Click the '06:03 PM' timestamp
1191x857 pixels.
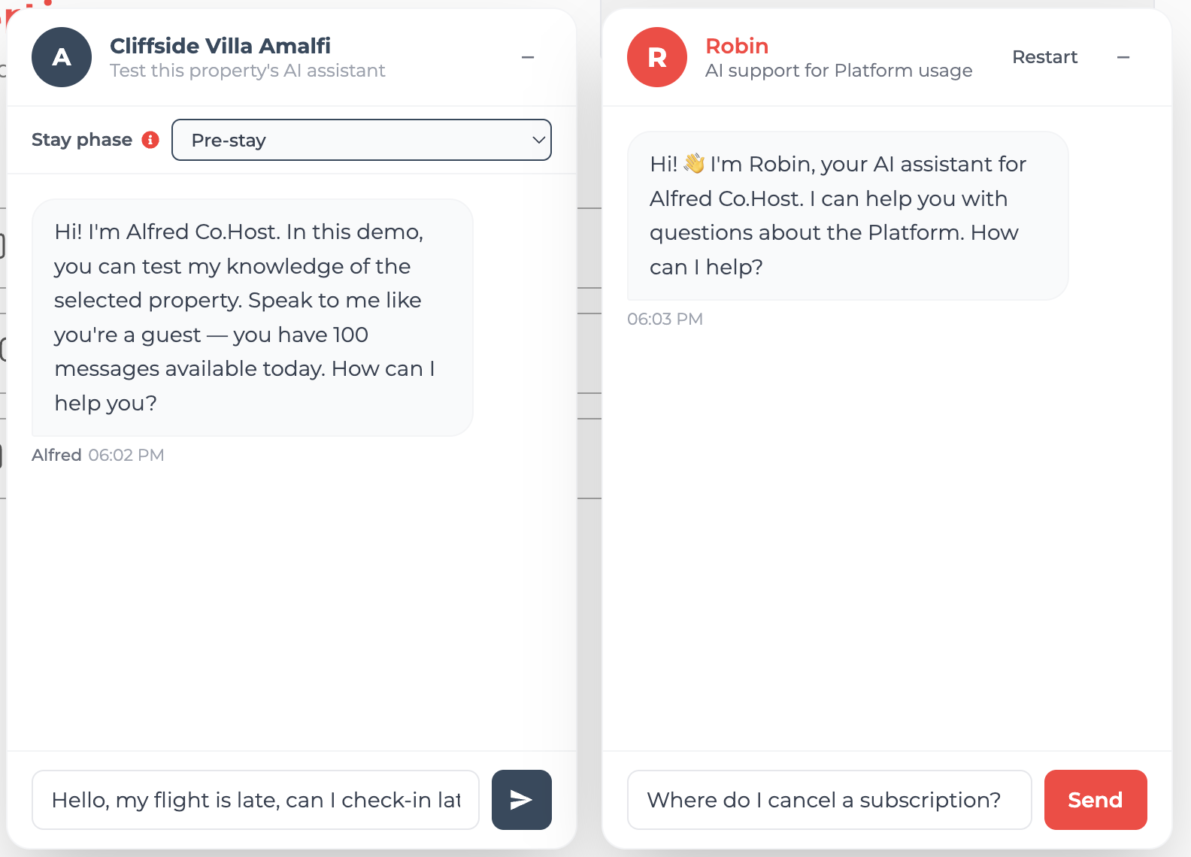click(x=665, y=319)
